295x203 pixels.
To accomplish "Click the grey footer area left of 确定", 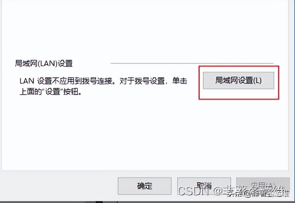I will pos(58,186).
